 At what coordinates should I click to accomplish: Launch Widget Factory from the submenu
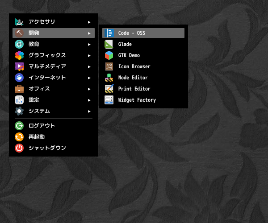pyautogui.click(x=143, y=100)
